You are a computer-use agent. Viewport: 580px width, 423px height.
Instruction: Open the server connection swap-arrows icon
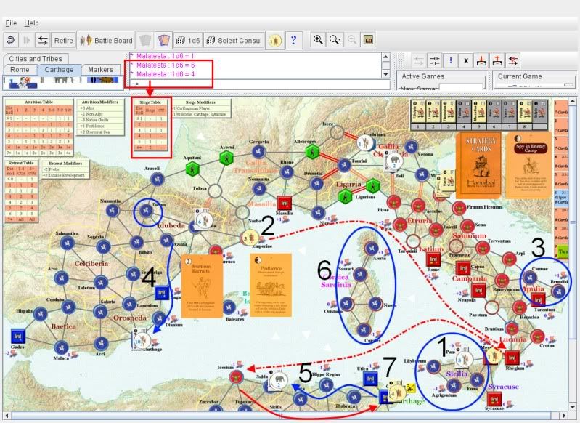[x=43, y=40]
